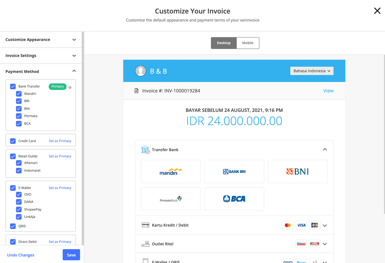Uncheck the LinkAja checkbox
The width and height of the screenshot is (385, 263).
19,217
